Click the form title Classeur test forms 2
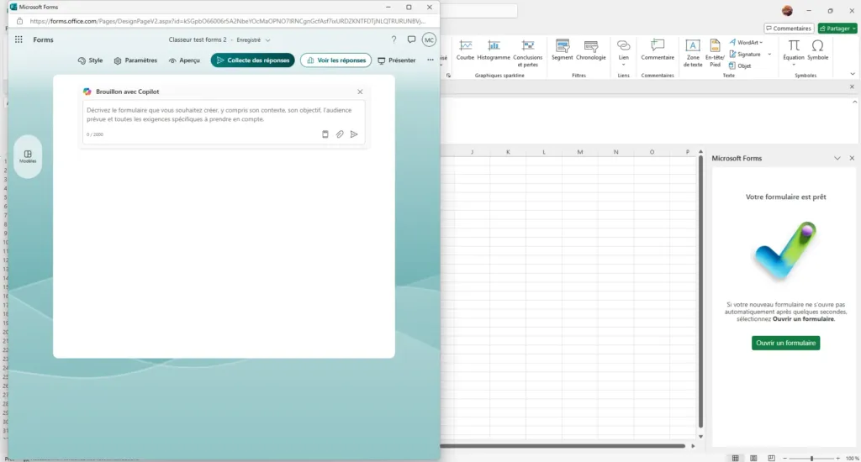 click(x=198, y=39)
